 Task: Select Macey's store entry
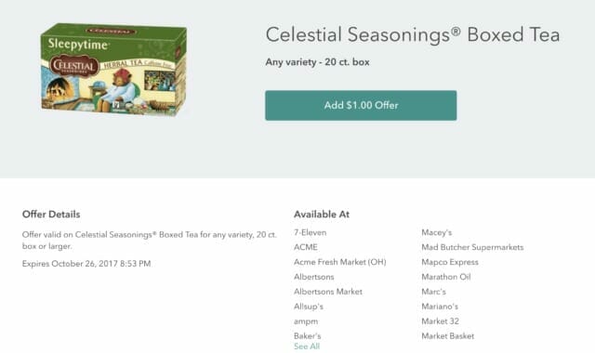tap(437, 232)
